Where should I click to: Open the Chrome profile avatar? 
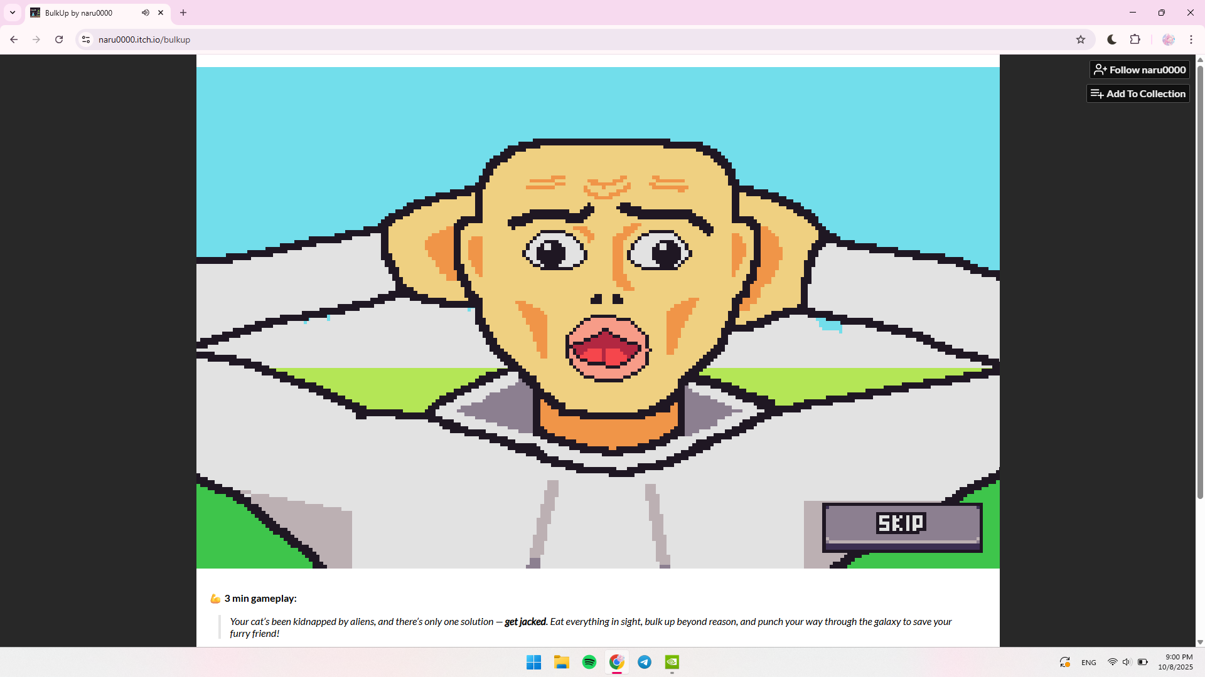point(1168,39)
